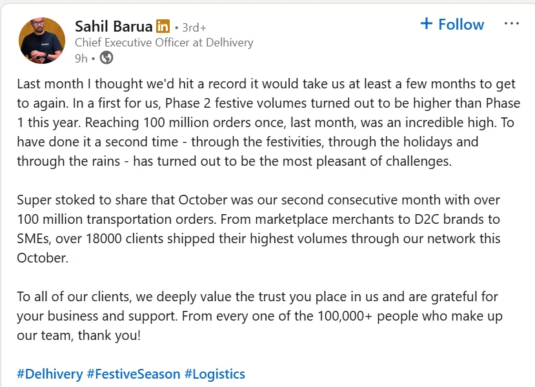The width and height of the screenshot is (535, 387).
Task: Open the three-dots post options menu
Action: pyautogui.click(x=511, y=24)
